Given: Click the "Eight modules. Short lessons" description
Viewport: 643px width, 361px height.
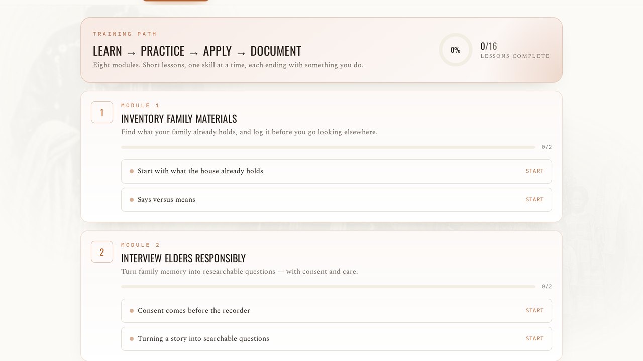Looking at the screenshot, I should [x=228, y=65].
